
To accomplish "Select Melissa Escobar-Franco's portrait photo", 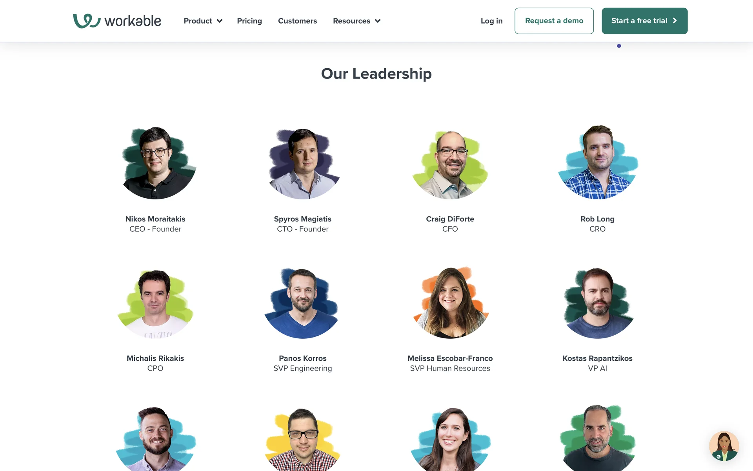I will click(451, 302).
